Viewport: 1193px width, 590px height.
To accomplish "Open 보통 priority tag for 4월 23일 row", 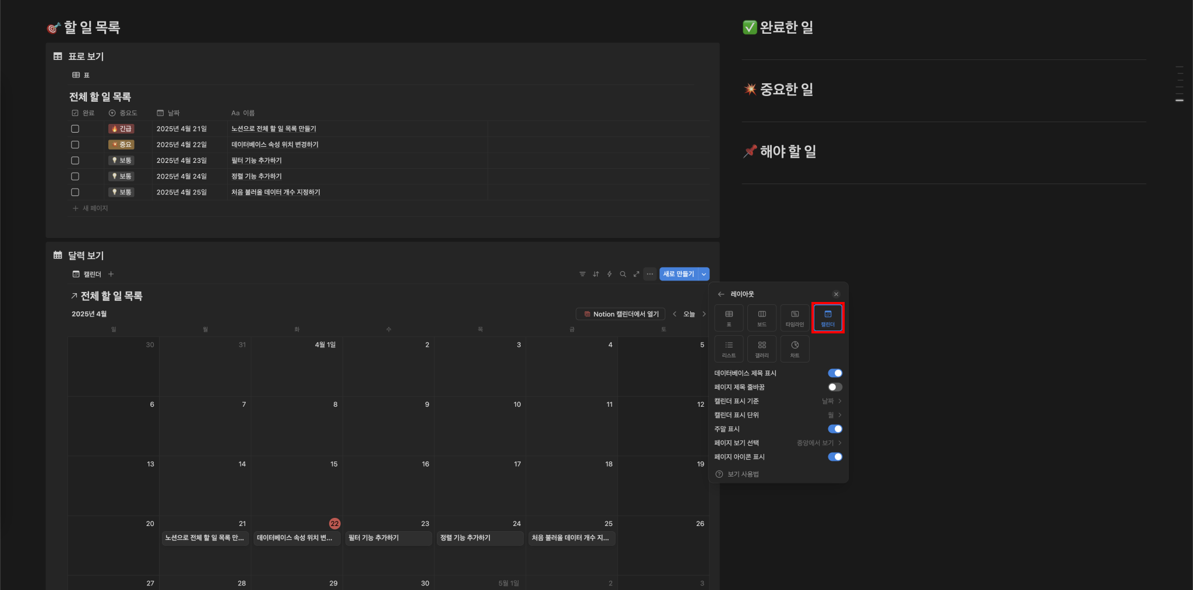I will (122, 160).
